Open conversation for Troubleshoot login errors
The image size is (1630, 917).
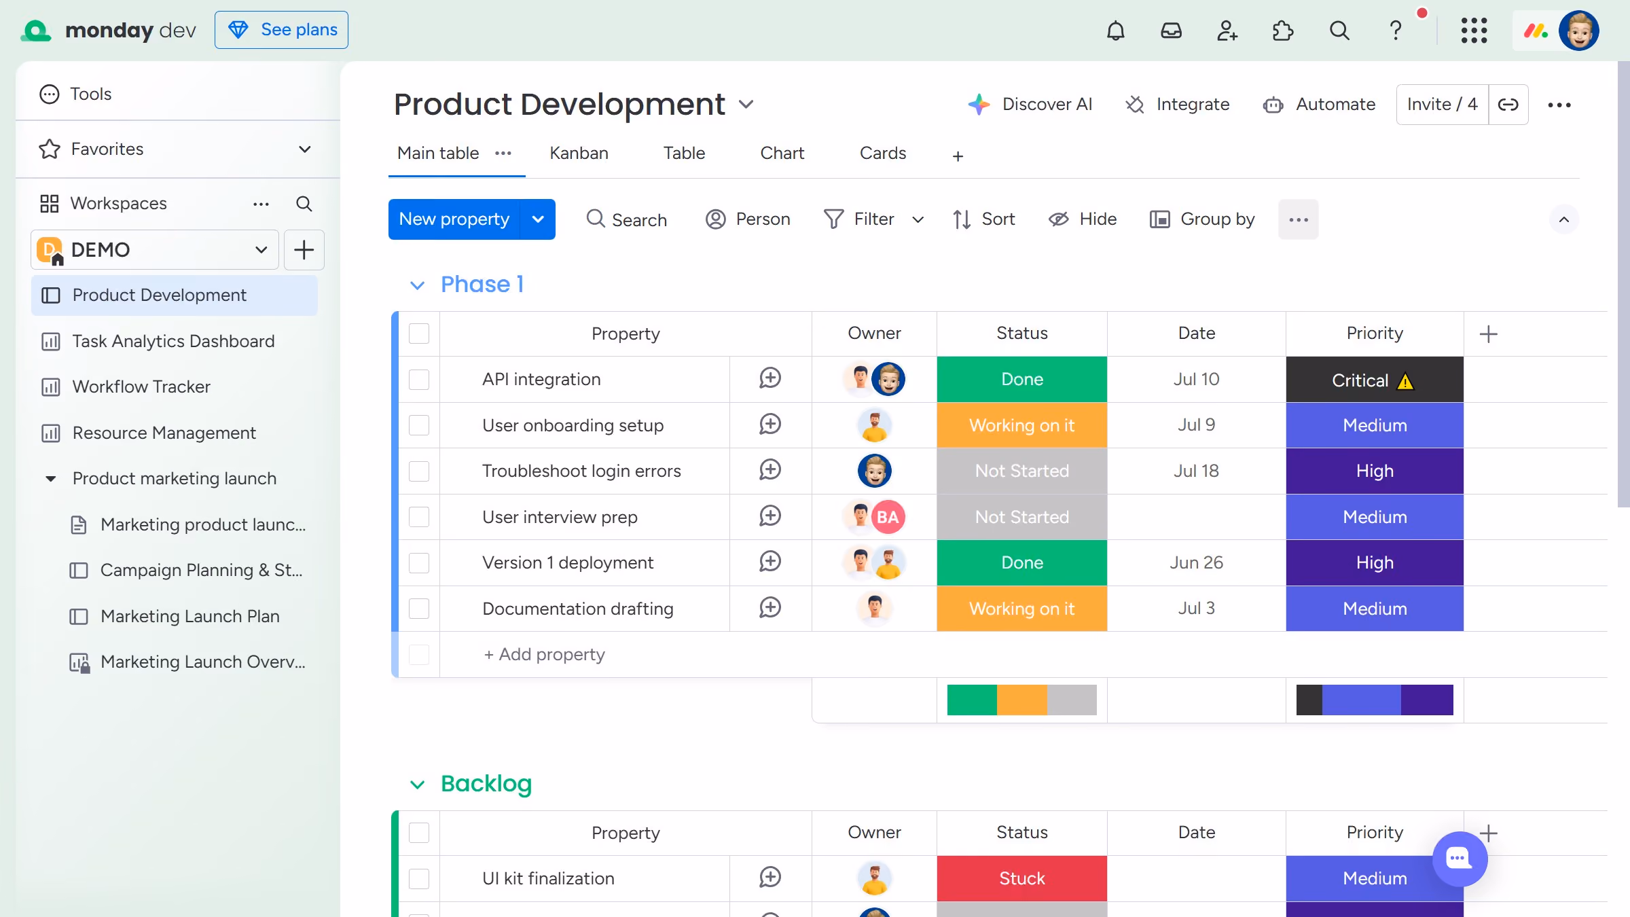tap(770, 470)
